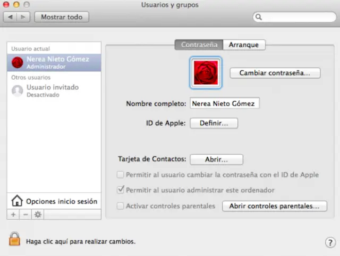340x256 pixels.
Task: Click the Nombre completo text field
Action: pos(224,104)
